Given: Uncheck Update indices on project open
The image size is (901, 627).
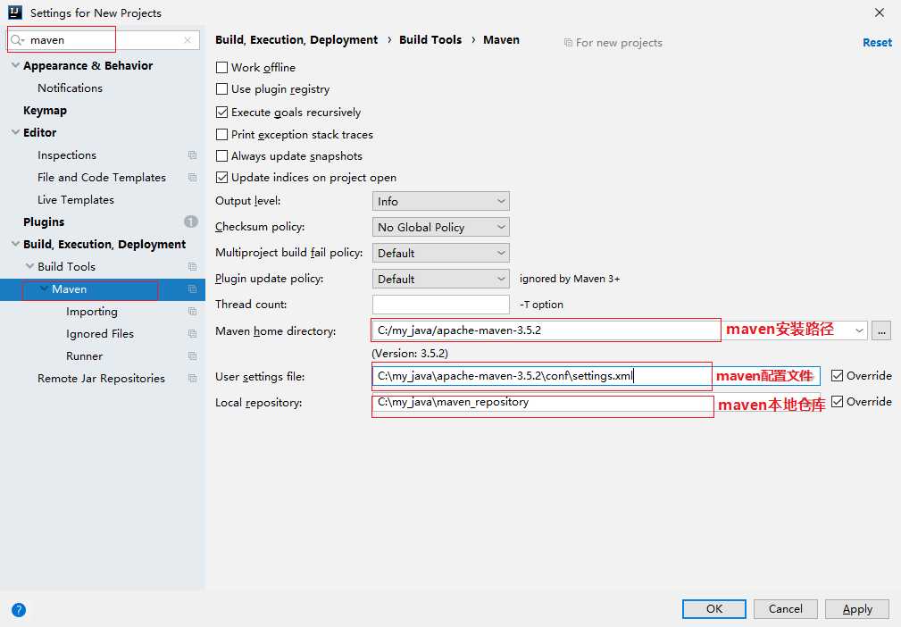Looking at the screenshot, I should pos(221,178).
